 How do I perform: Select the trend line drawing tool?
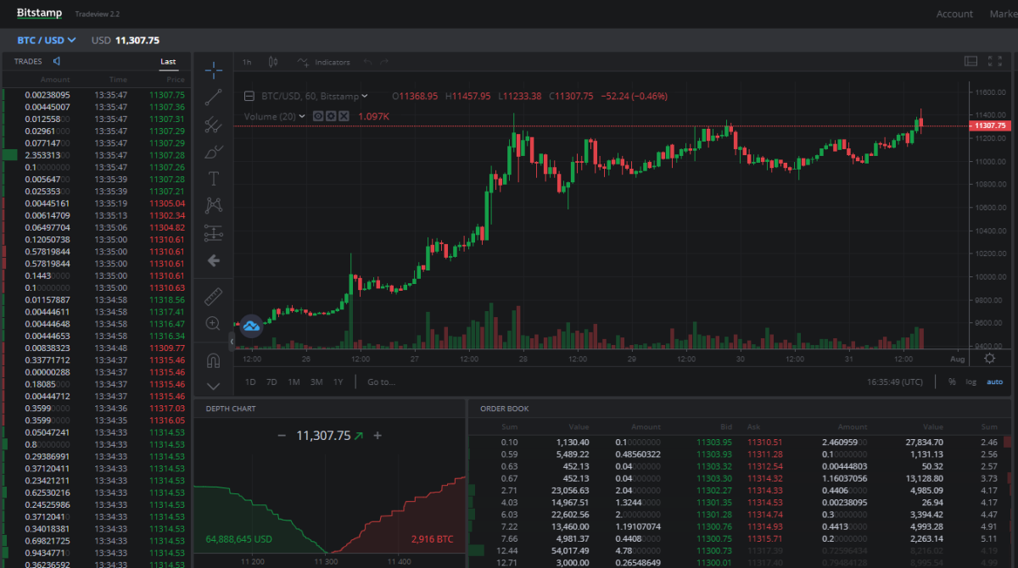213,97
